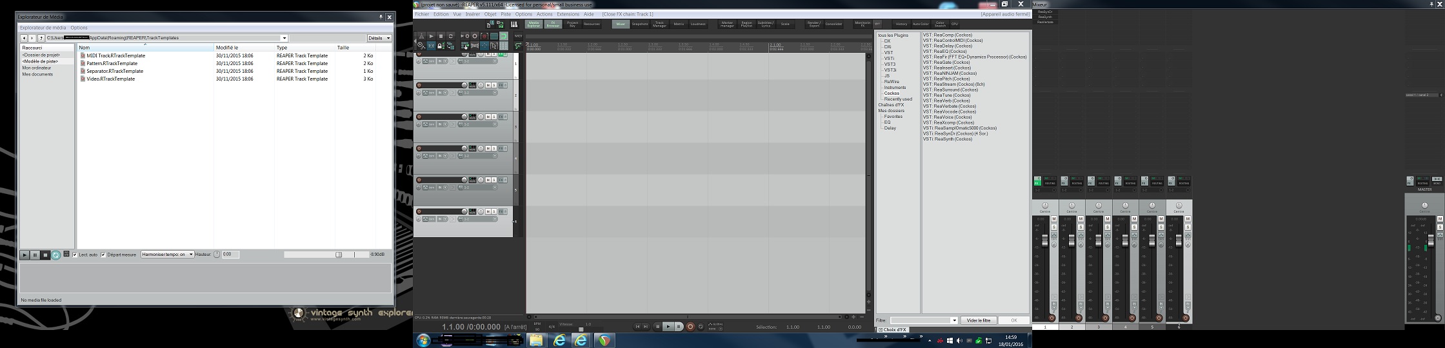The image size is (1445, 348).
Task: Mute the MASTER channel in mixer
Action: (x=1440, y=219)
